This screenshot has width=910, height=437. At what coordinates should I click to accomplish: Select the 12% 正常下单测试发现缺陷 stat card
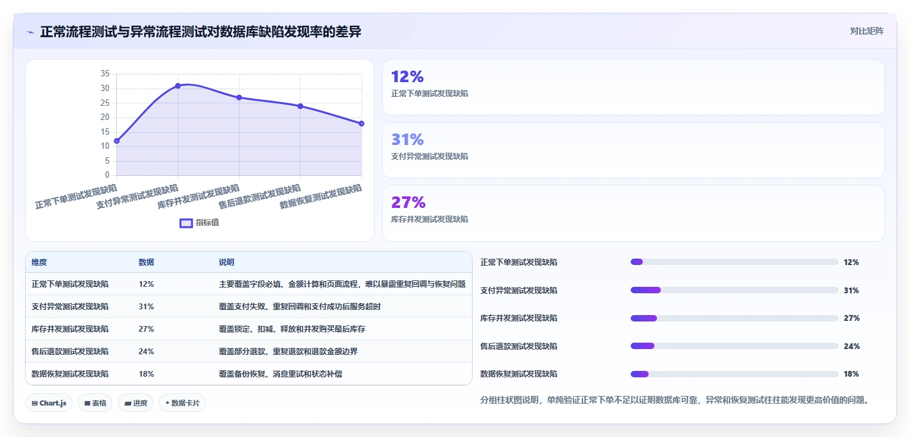point(633,87)
